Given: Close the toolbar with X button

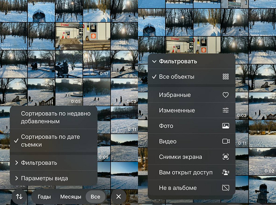Looking at the screenshot, I should (118, 197).
